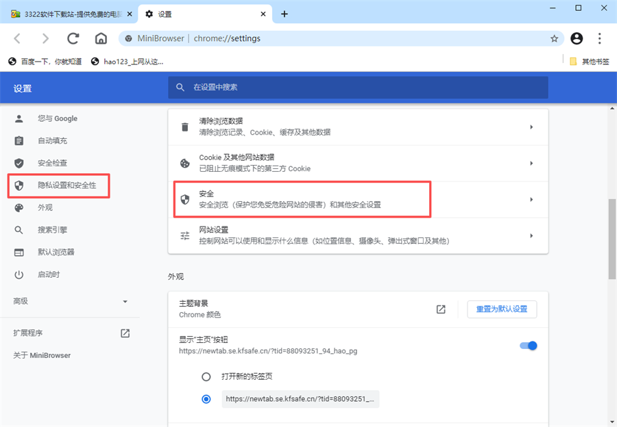617x427 pixels.
Task: Click the external link icon beside 扩展程序
Action: click(x=125, y=333)
